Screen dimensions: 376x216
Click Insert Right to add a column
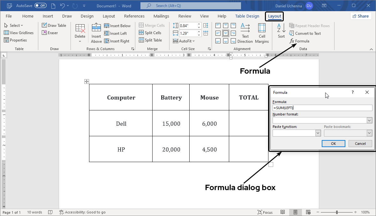pyautogui.click(x=117, y=41)
